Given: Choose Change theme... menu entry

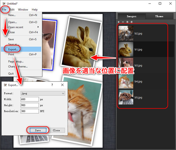Looking at the screenshot, I should coord(21,67).
